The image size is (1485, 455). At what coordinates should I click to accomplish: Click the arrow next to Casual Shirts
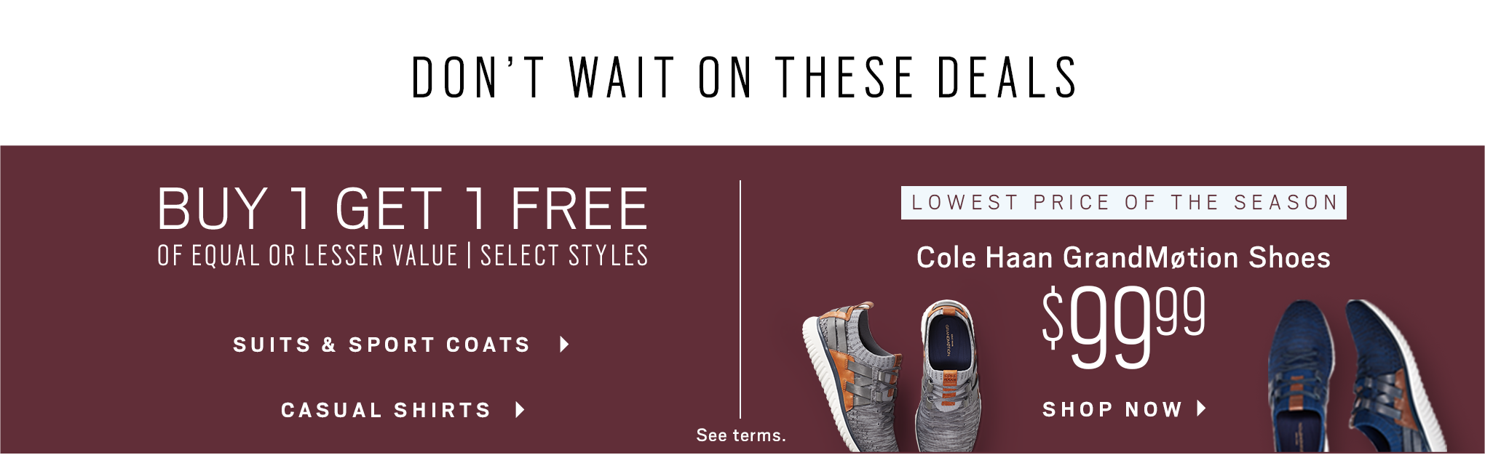click(520, 410)
